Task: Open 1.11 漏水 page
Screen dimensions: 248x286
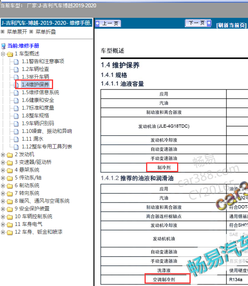Action: pyautogui.click(x=33, y=139)
